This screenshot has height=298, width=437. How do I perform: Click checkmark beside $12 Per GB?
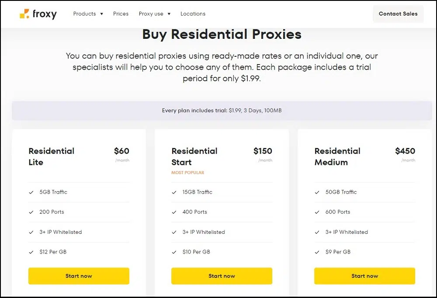tap(31, 252)
